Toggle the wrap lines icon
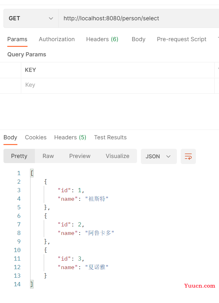Image resolution: width=219 pixels, height=303 pixels. [188, 156]
